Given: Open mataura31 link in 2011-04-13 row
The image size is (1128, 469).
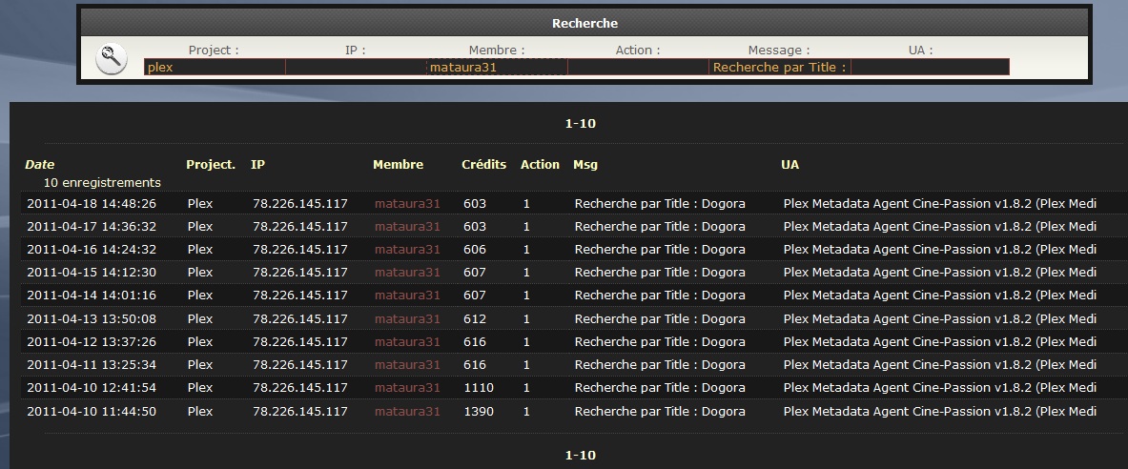Looking at the screenshot, I should pos(407,318).
